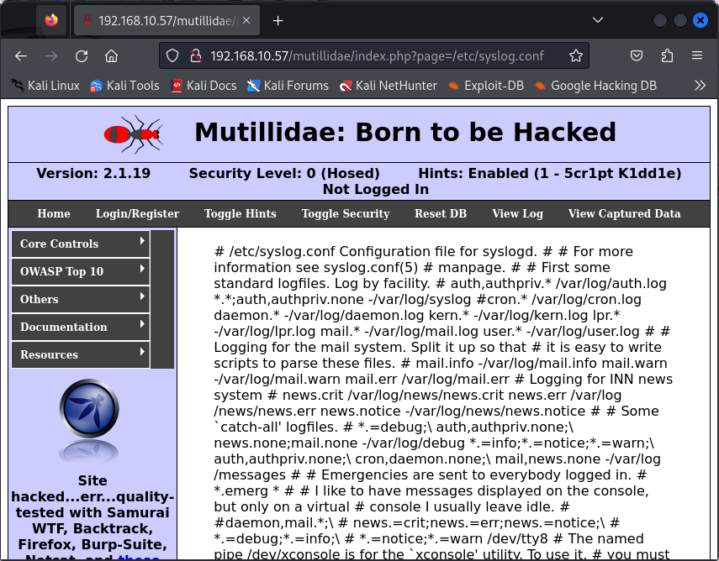Reload the current page
This screenshot has width=719, height=561.
point(82,56)
